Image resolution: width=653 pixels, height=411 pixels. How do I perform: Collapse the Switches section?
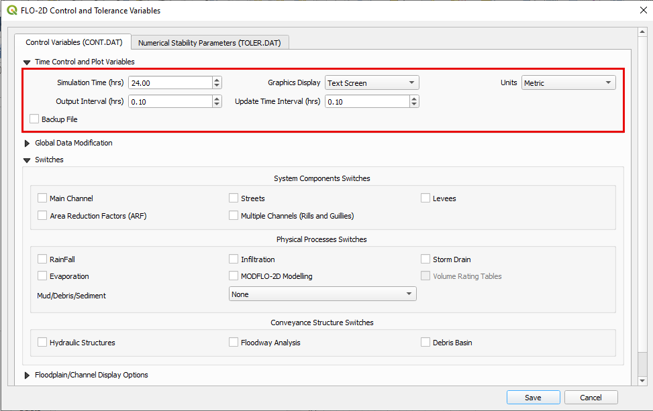[28, 160]
